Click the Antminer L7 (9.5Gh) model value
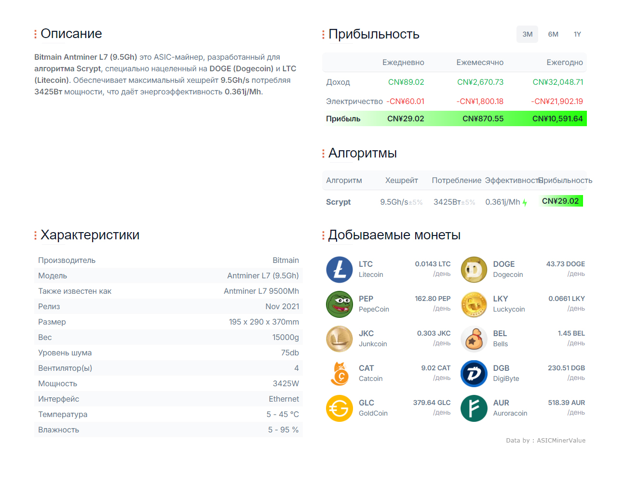Screen dimensions: 625x483 [x=263, y=275]
